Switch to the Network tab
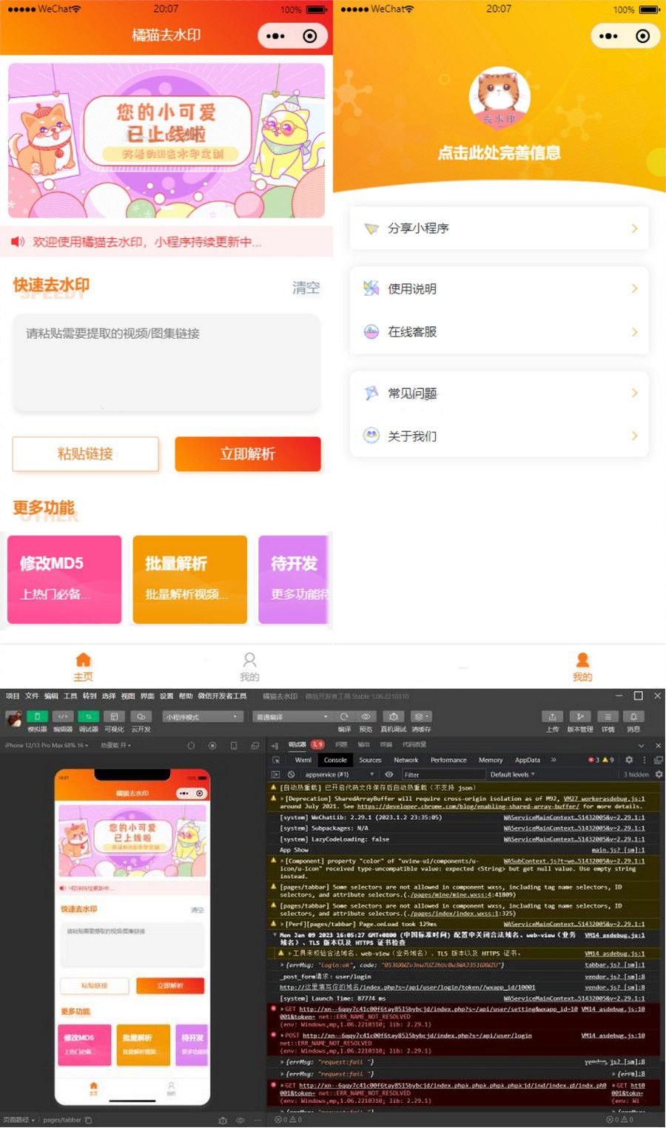Viewport: 666px width, 1128px height. pos(405,760)
